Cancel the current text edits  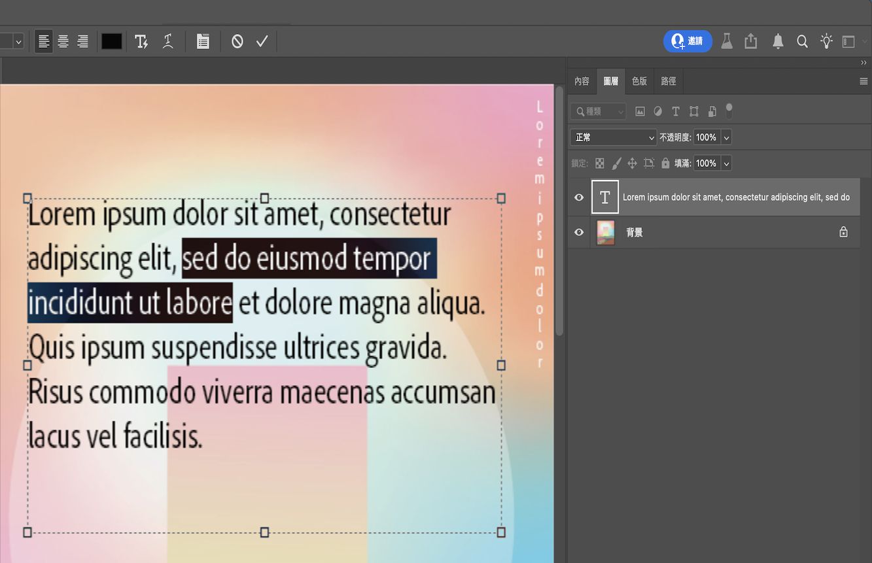point(237,42)
